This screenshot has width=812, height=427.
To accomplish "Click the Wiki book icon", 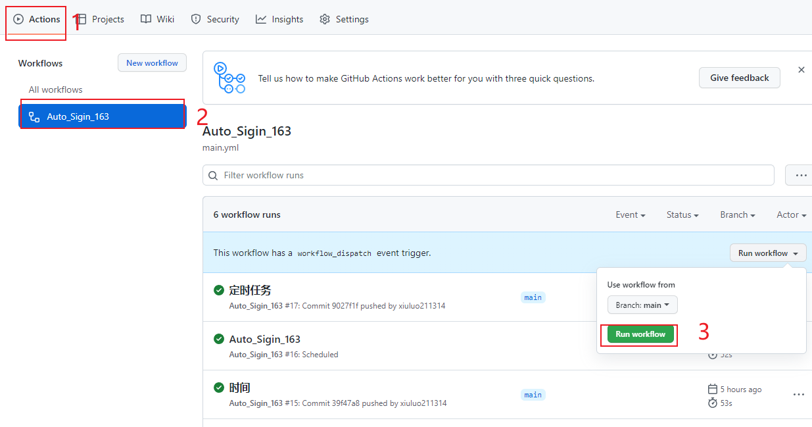I will click(146, 19).
